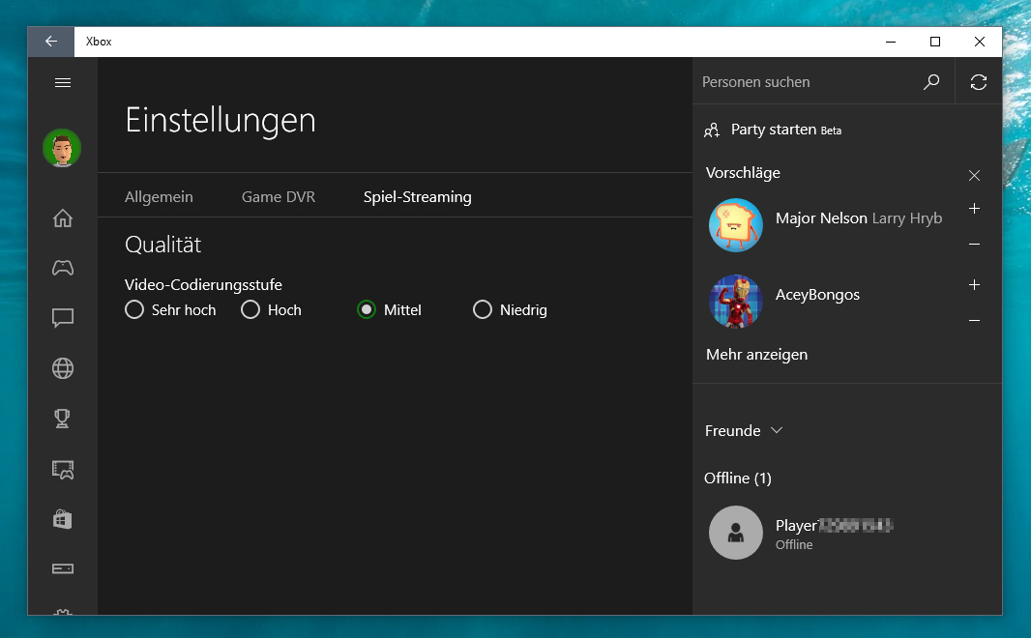Click the Party starten people icon
The image size is (1031, 638).
[x=712, y=130]
